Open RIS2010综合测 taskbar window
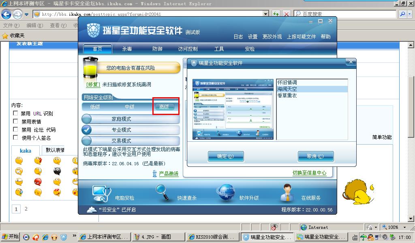Viewport: 415px width, 243px height. [212, 237]
